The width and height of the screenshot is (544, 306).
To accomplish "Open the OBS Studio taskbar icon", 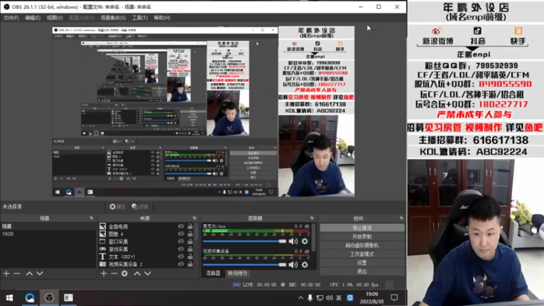I will pyautogui.click(x=49, y=298).
